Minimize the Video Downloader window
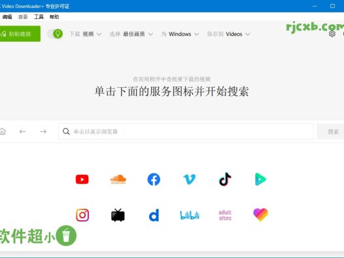344x258 pixels. [x=315, y=6]
